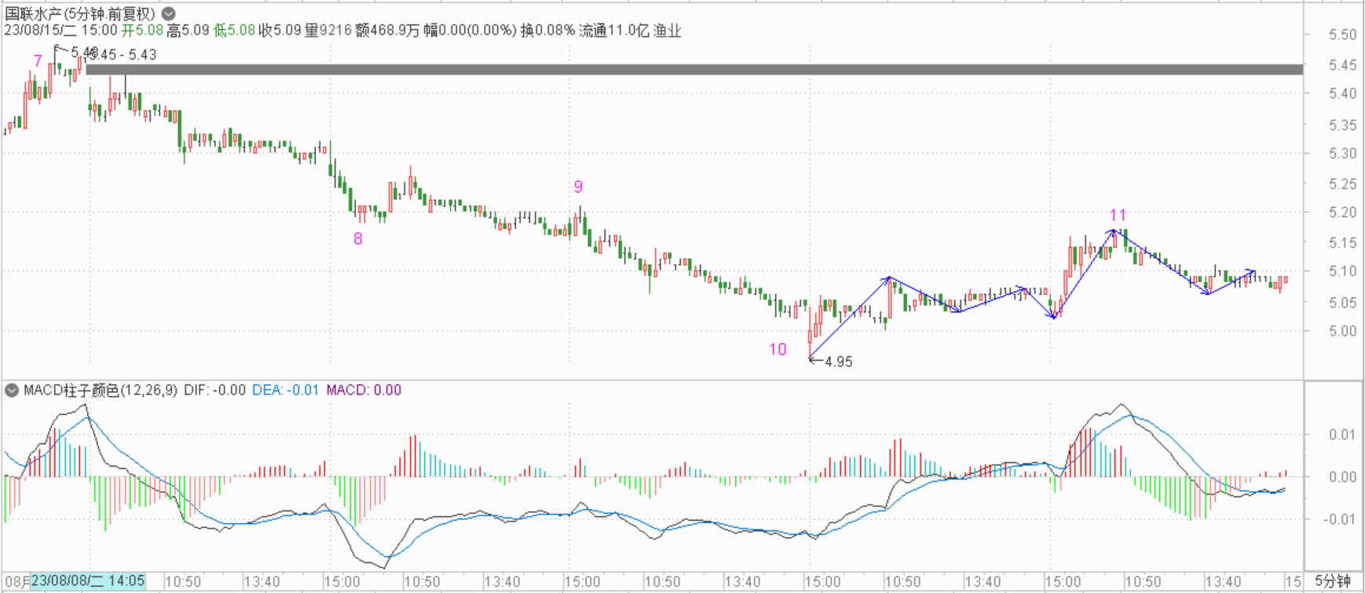Click the 5.15 price axis label

[1342, 242]
